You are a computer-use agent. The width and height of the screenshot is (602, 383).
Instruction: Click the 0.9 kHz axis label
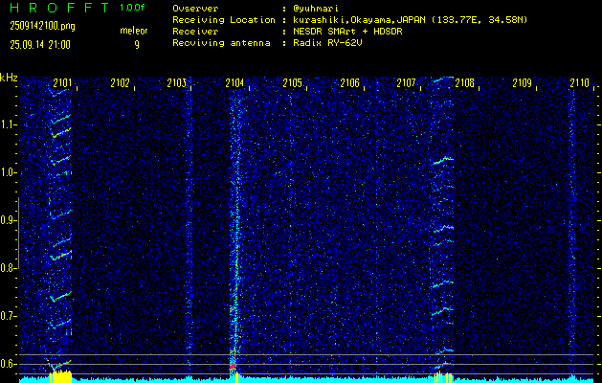pos(7,220)
